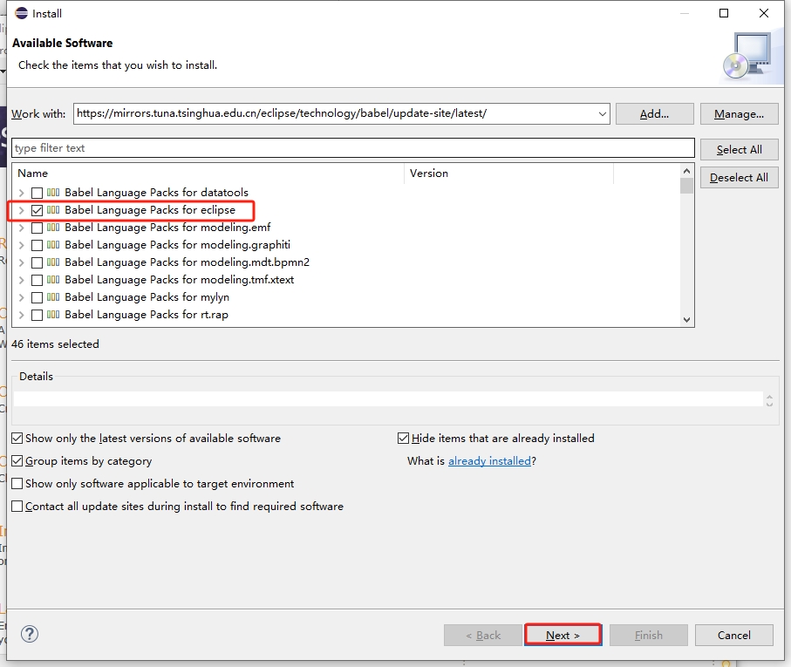Screen dimensions: 791x667
Task: Click scroll-down arrow of software list
Action: tap(686, 320)
